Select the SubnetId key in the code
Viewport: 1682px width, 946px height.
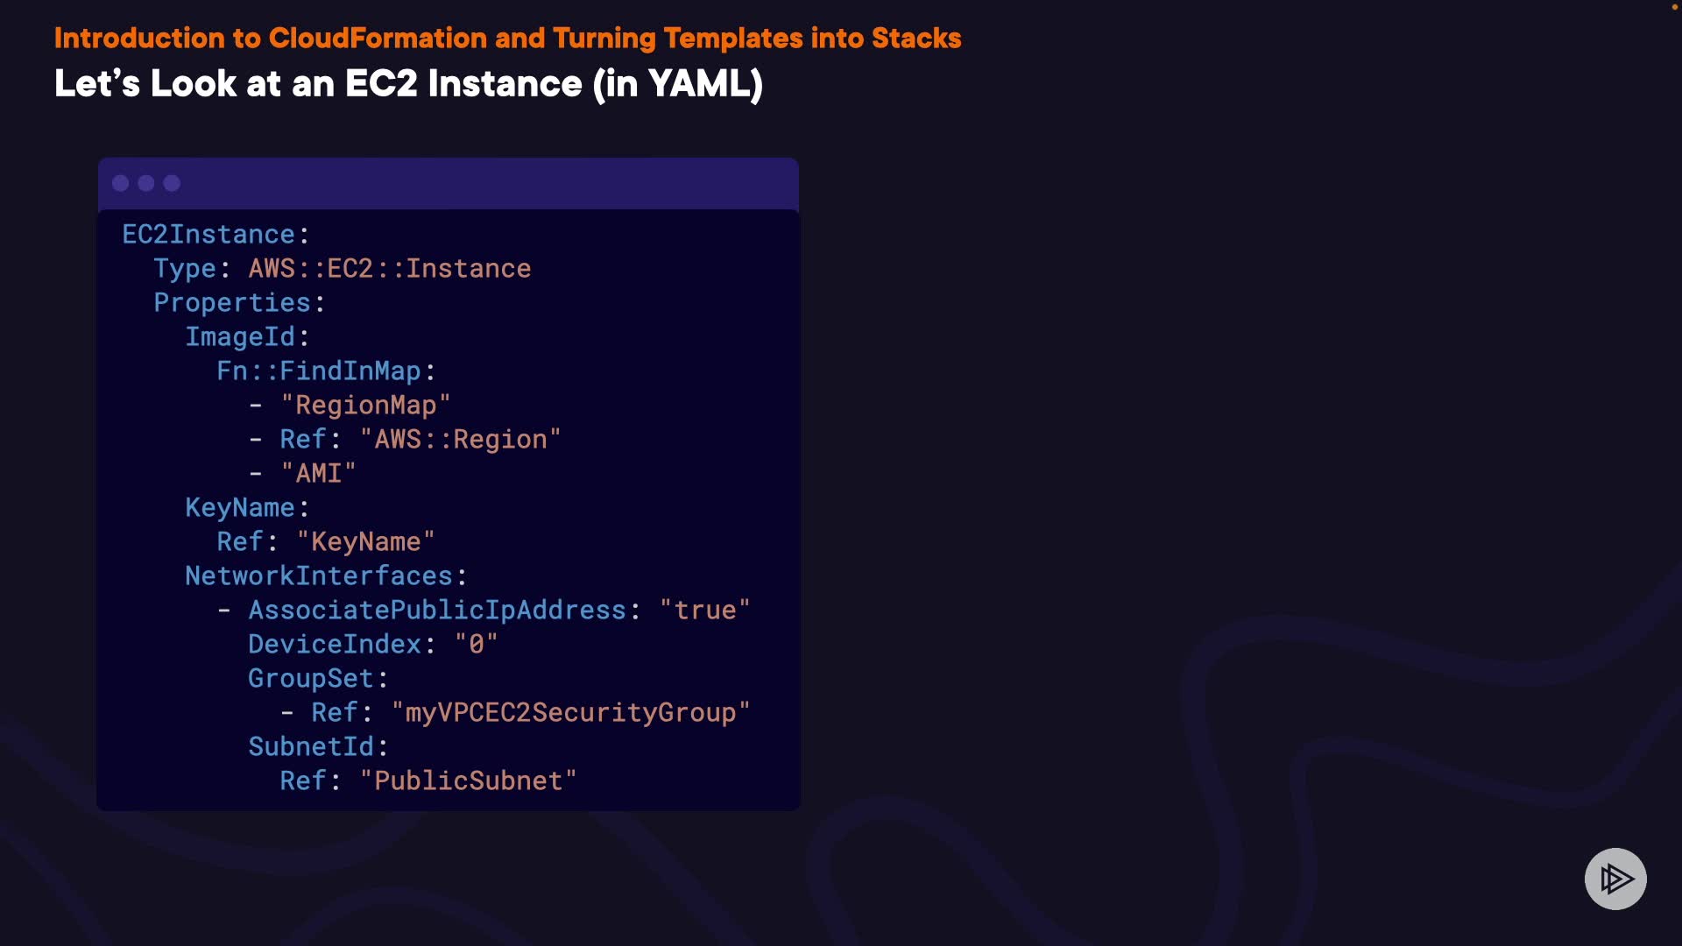[x=311, y=747]
